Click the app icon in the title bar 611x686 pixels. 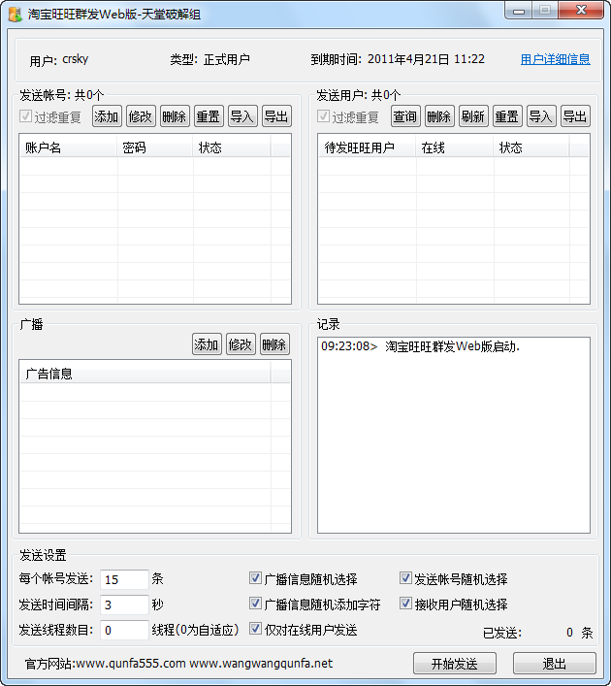(15, 14)
